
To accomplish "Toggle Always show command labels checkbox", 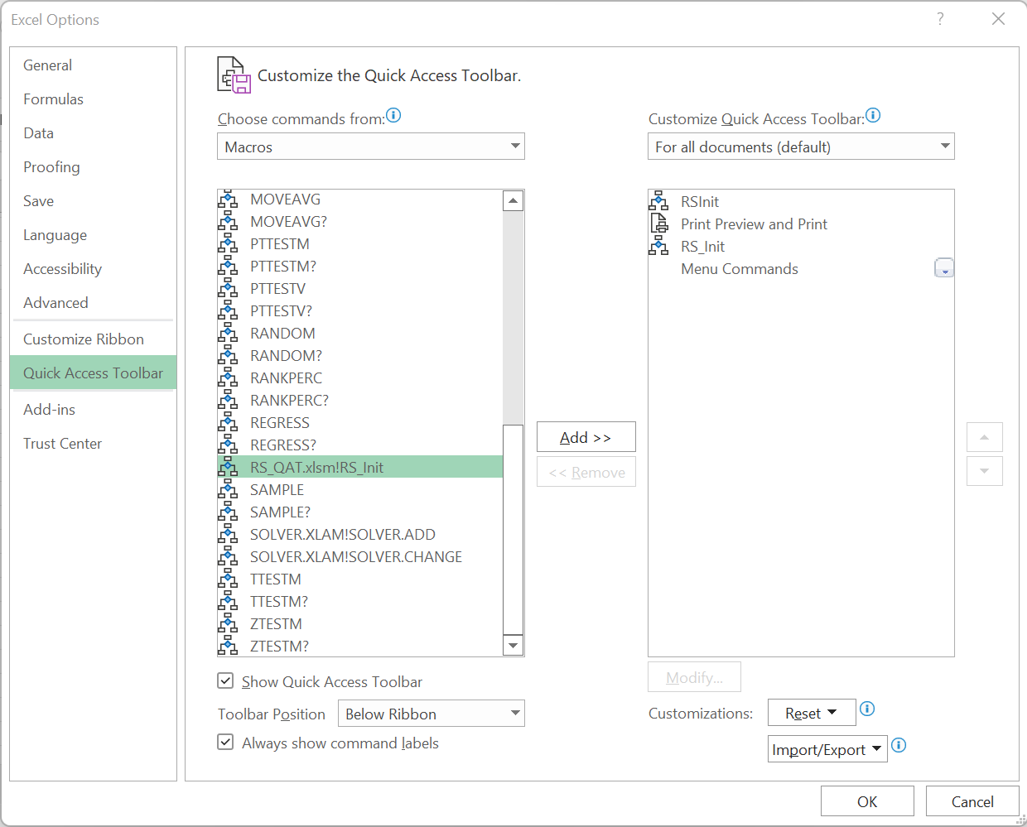I will (x=225, y=742).
